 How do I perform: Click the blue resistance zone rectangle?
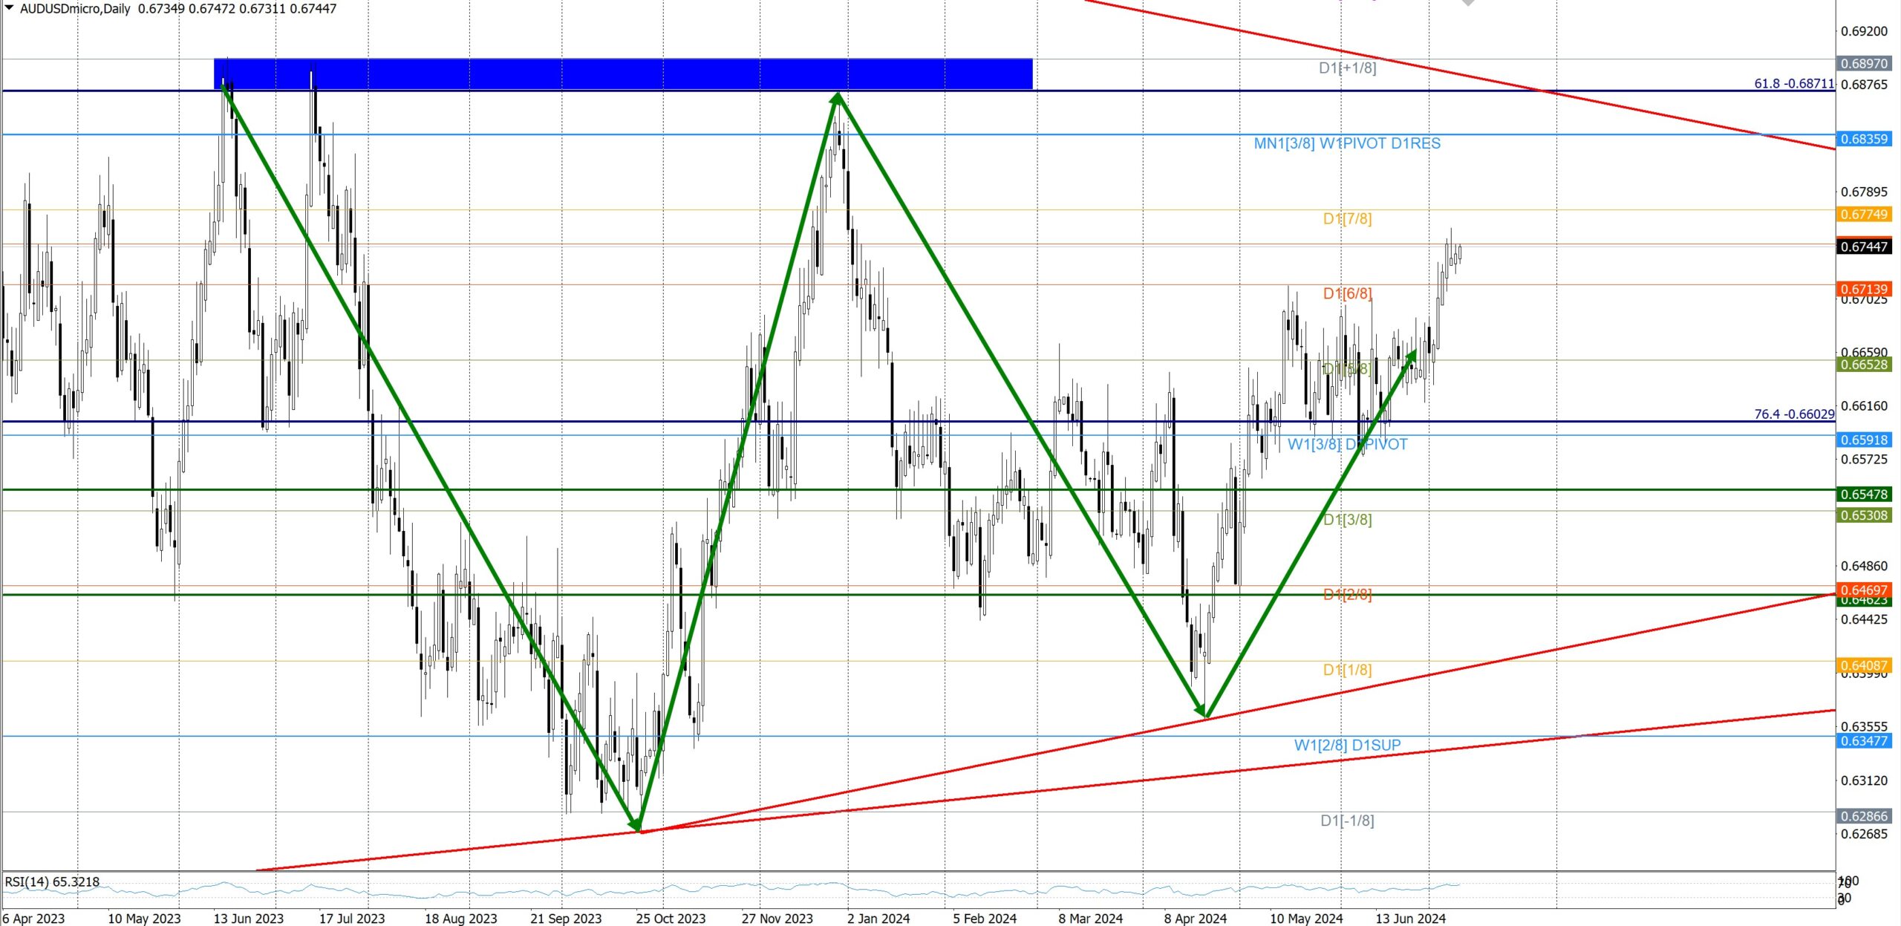pos(622,74)
